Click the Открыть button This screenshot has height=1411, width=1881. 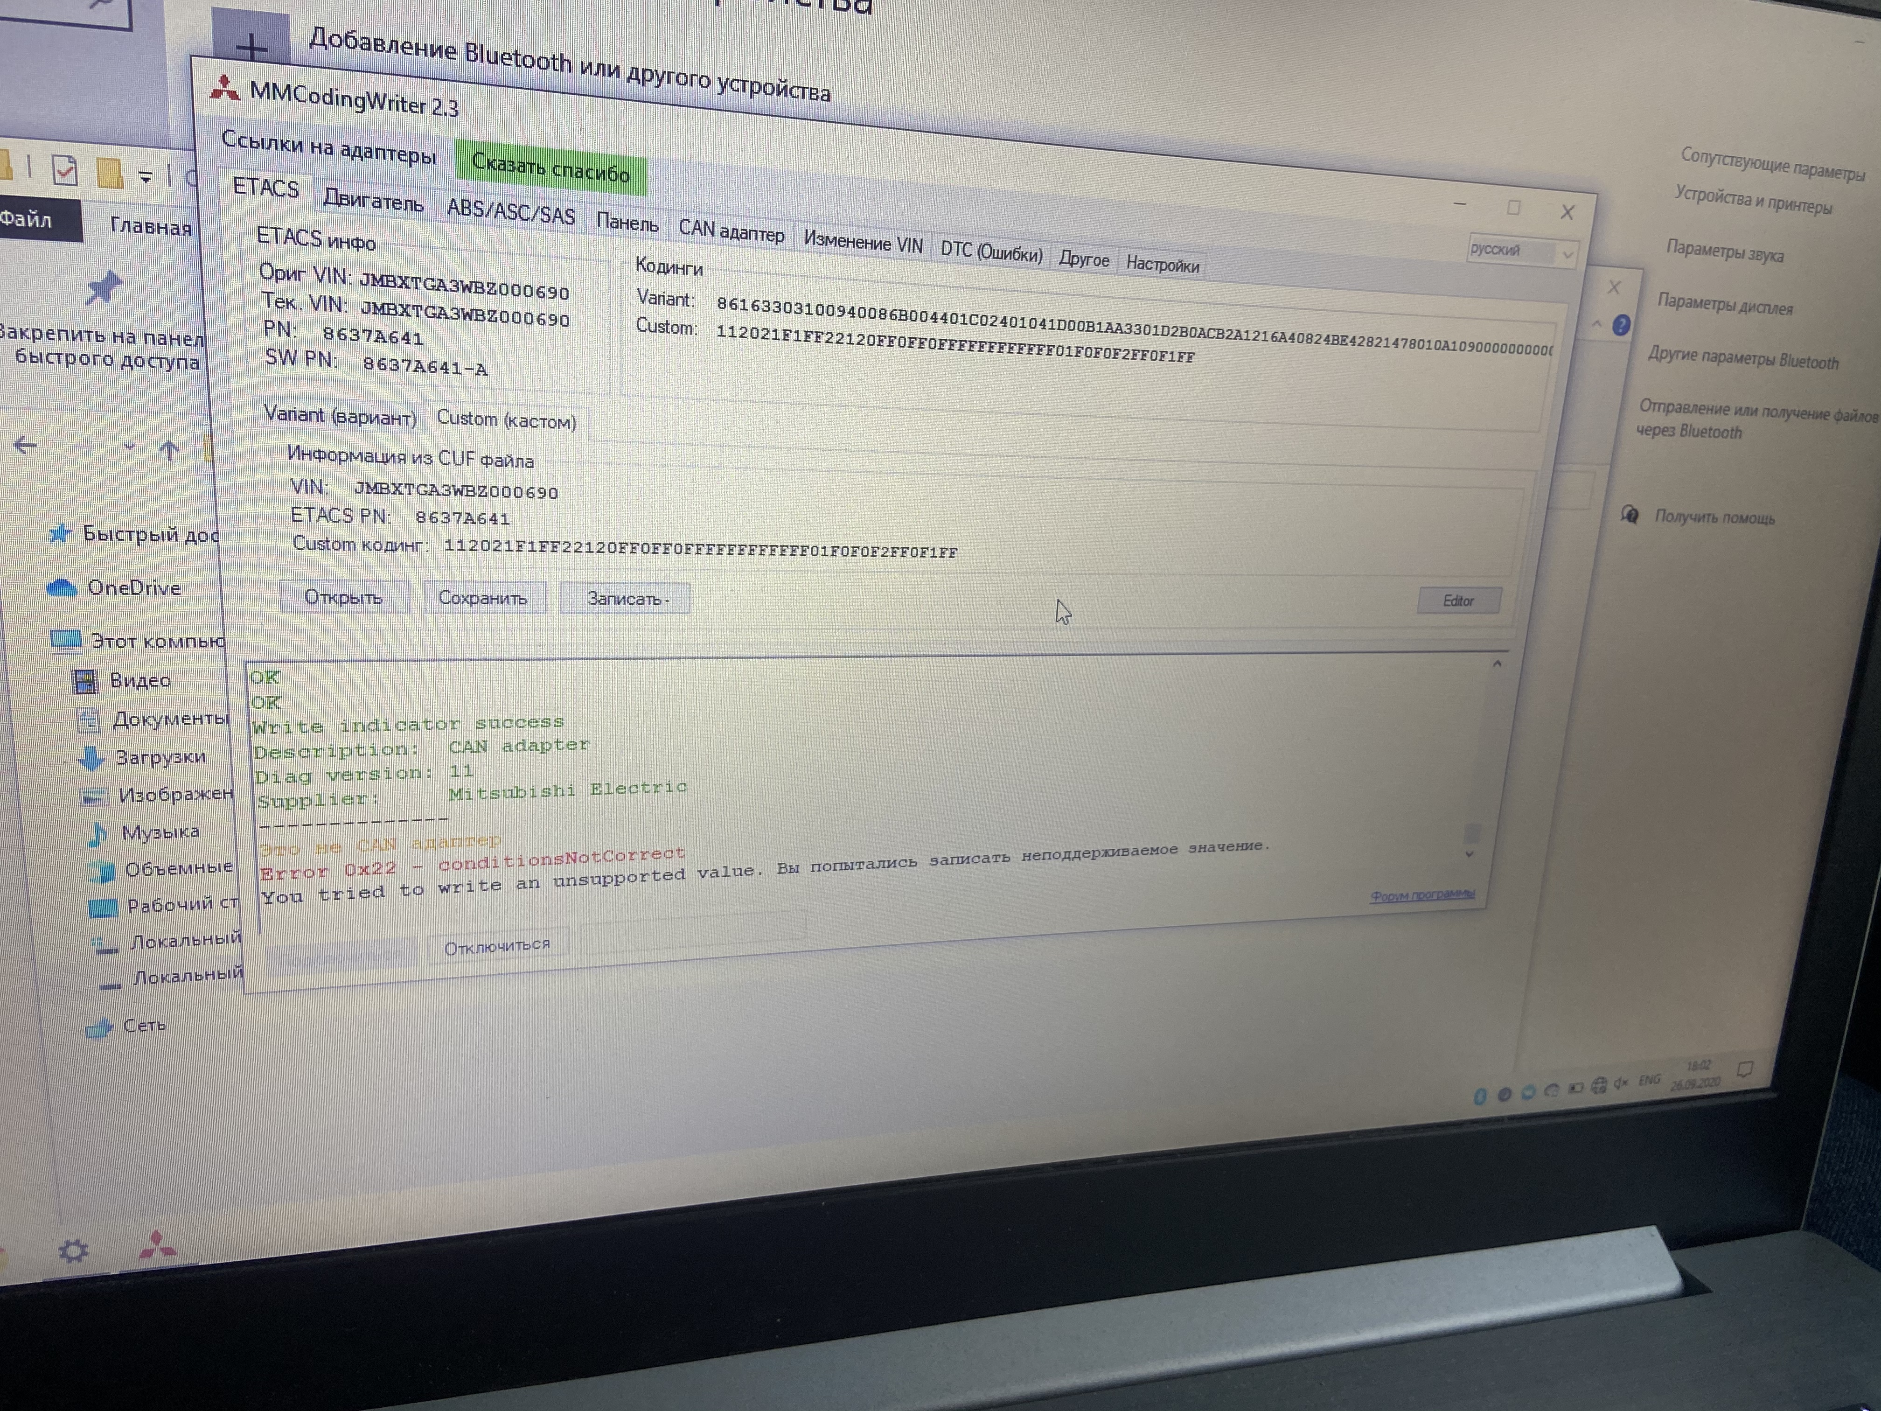click(343, 597)
